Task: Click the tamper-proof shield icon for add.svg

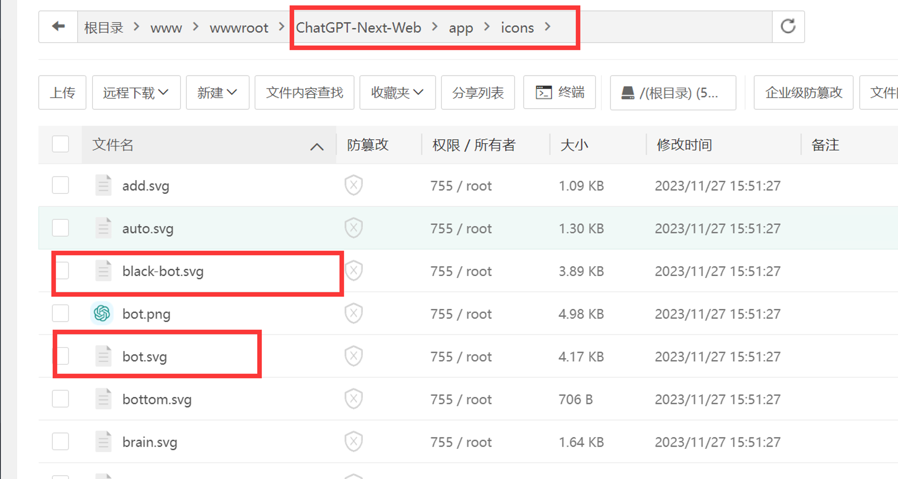Action: (x=354, y=185)
